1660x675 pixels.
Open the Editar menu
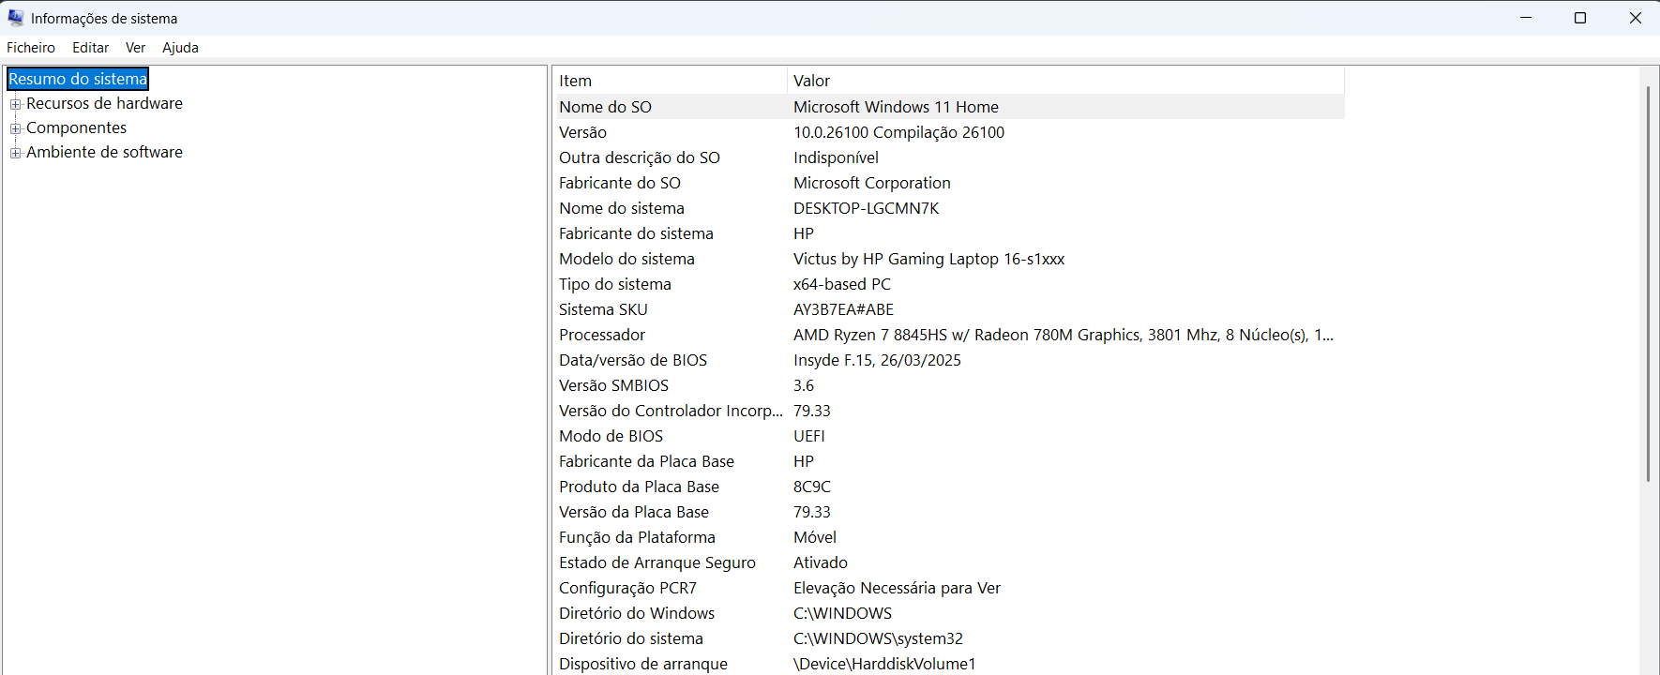(91, 48)
